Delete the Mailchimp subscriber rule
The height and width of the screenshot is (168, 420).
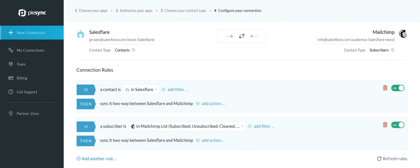click(x=385, y=125)
